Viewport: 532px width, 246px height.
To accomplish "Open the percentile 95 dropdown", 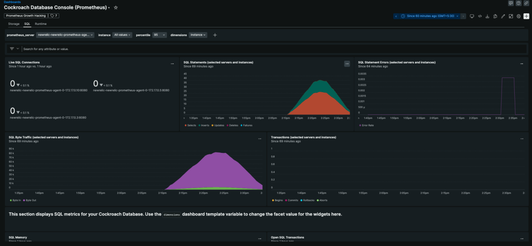I will 160,35.
